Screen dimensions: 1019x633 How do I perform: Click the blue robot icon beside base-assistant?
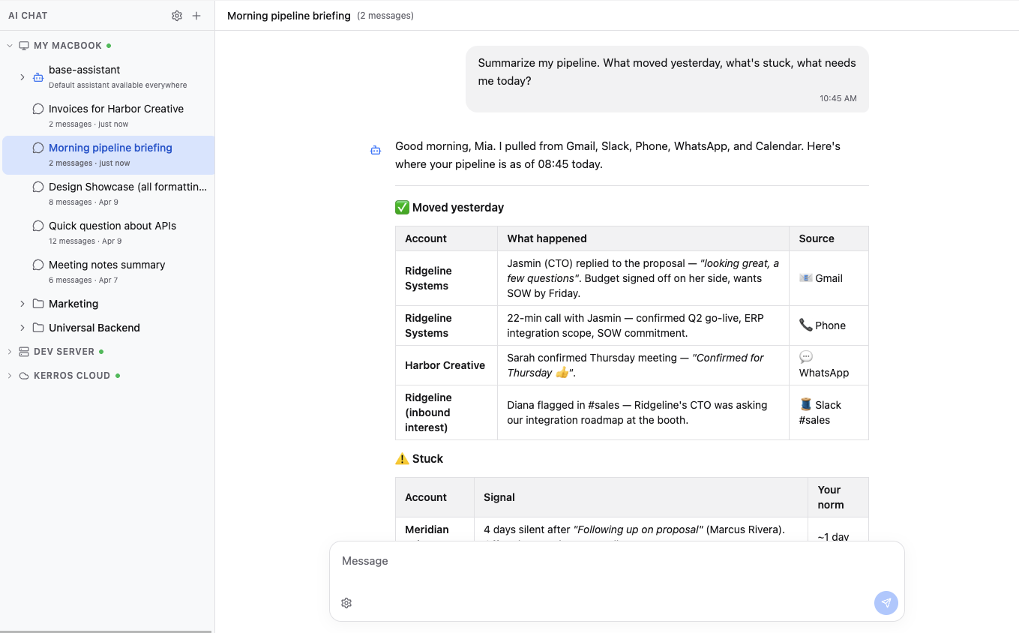coord(38,76)
